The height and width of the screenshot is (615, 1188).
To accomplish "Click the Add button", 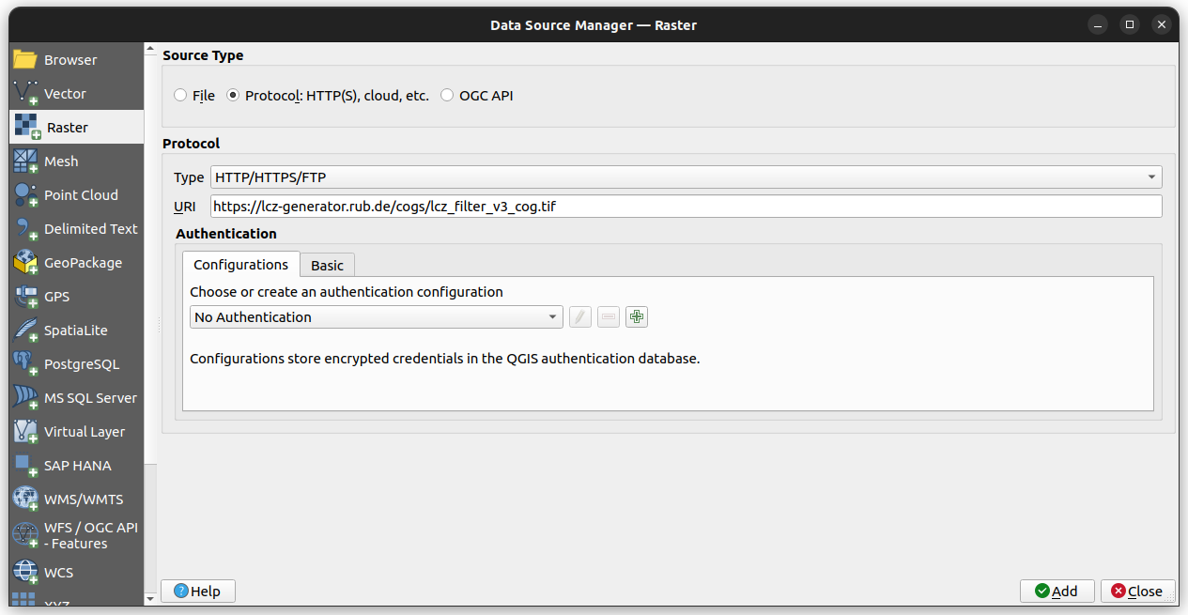I will [x=1057, y=591].
